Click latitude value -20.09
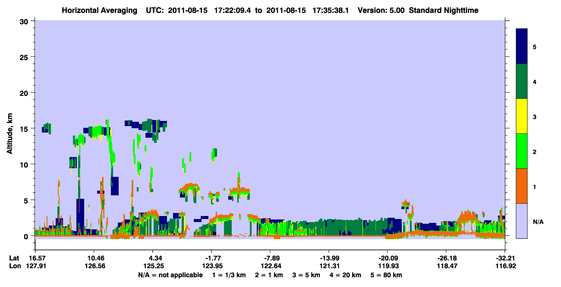The height and width of the screenshot is (287, 561). (x=388, y=258)
